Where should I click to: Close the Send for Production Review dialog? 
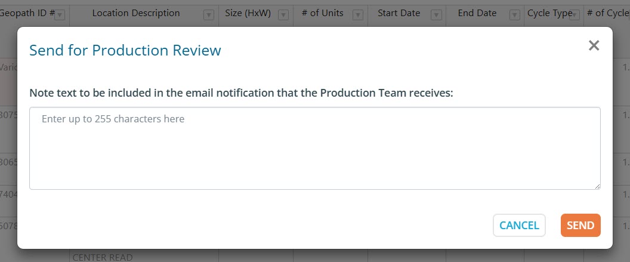point(594,46)
